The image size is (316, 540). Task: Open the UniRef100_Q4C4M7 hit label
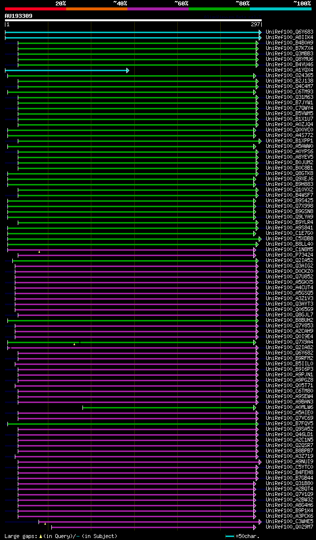click(x=289, y=87)
